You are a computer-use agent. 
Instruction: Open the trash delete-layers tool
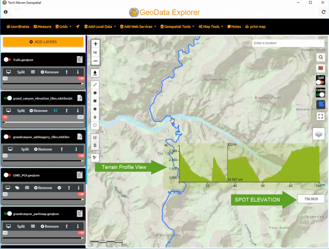95,146
